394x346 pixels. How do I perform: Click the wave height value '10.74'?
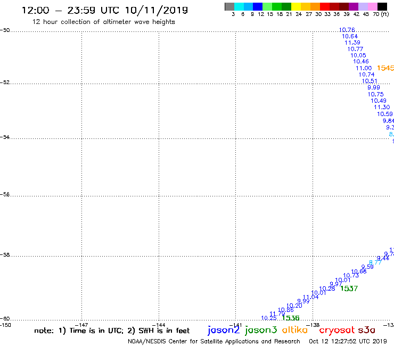367,75
